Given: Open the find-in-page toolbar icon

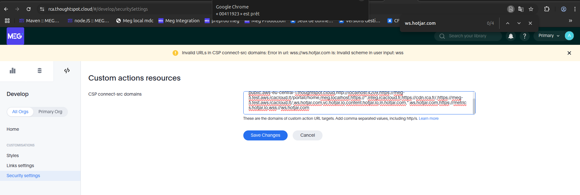Looking at the screenshot, I should [511, 9].
